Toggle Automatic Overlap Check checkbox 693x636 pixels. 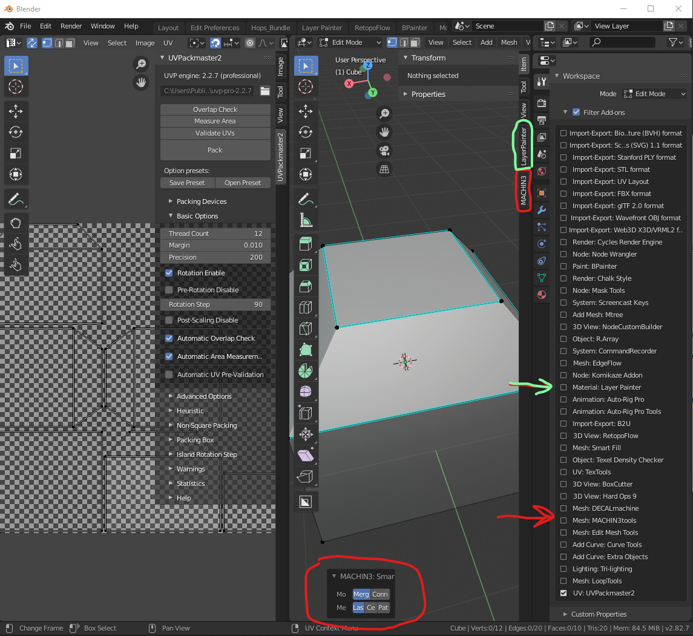pyautogui.click(x=169, y=338)
